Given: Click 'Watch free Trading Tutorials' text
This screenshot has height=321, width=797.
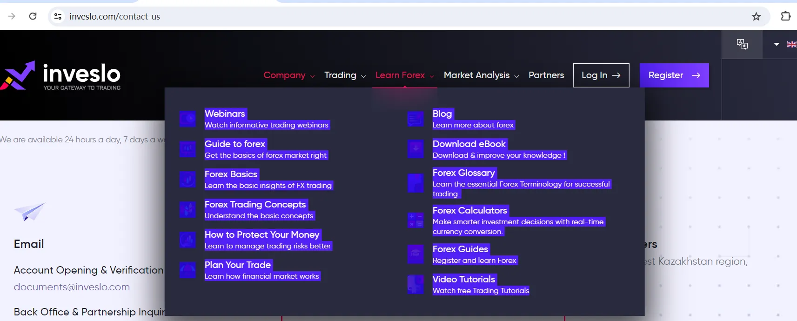Looking at the screenshot, I should coord(481,291).
